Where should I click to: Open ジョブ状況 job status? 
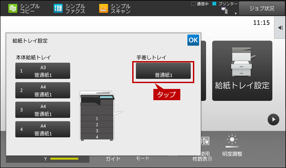tap(262, 9)
